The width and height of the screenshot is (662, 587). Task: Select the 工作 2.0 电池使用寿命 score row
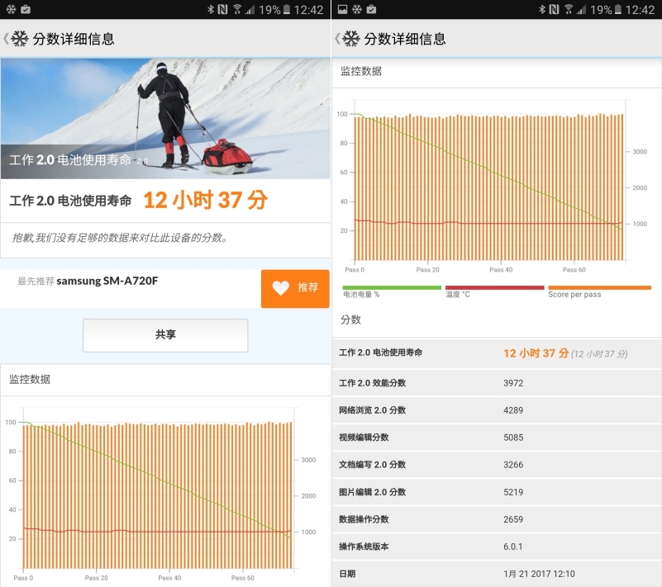point(497,353)
